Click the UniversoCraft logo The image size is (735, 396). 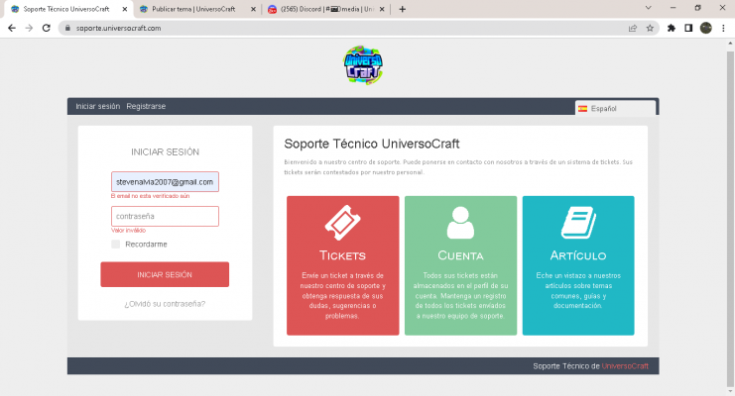click(363, 65)
